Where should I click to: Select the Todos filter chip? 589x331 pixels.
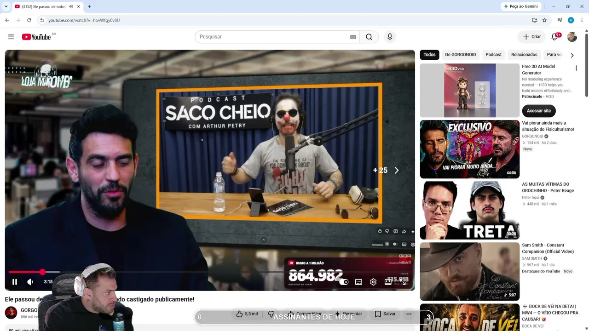click(x=429, y=55)
